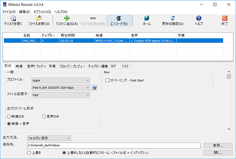Open the 出力方法 フォルダに保存 dropdown
Screen dimensions: 236x159
[49, 138]
